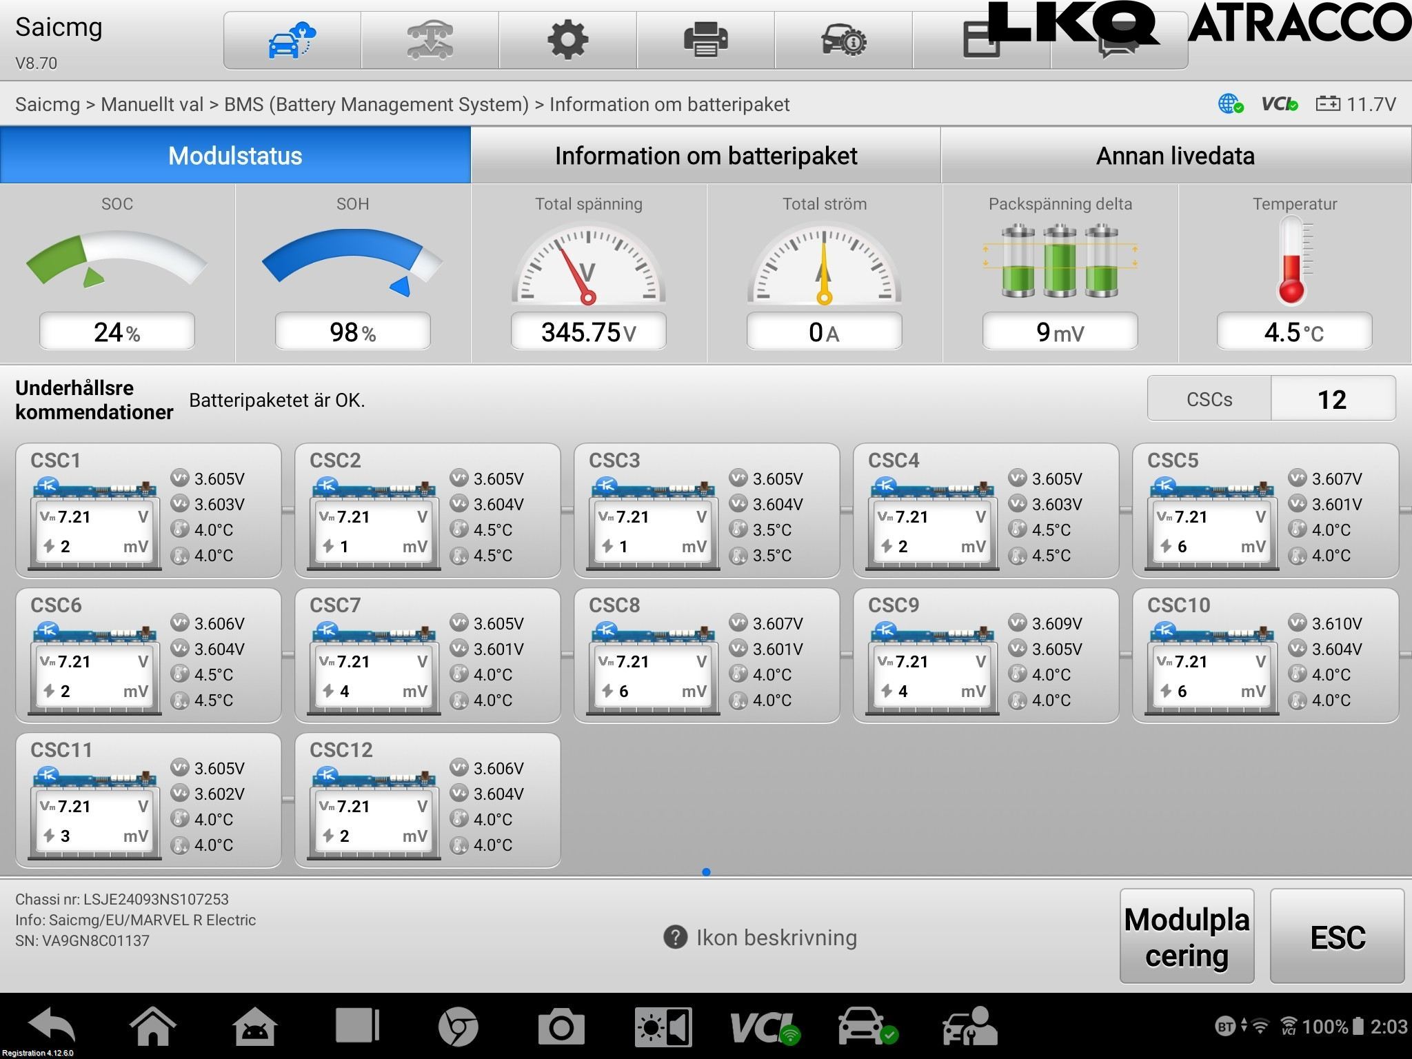Click the cloud vehicle diagnostics icon
The image size is (1412, 1059).
pyautogui.click(x=292, y=40)
